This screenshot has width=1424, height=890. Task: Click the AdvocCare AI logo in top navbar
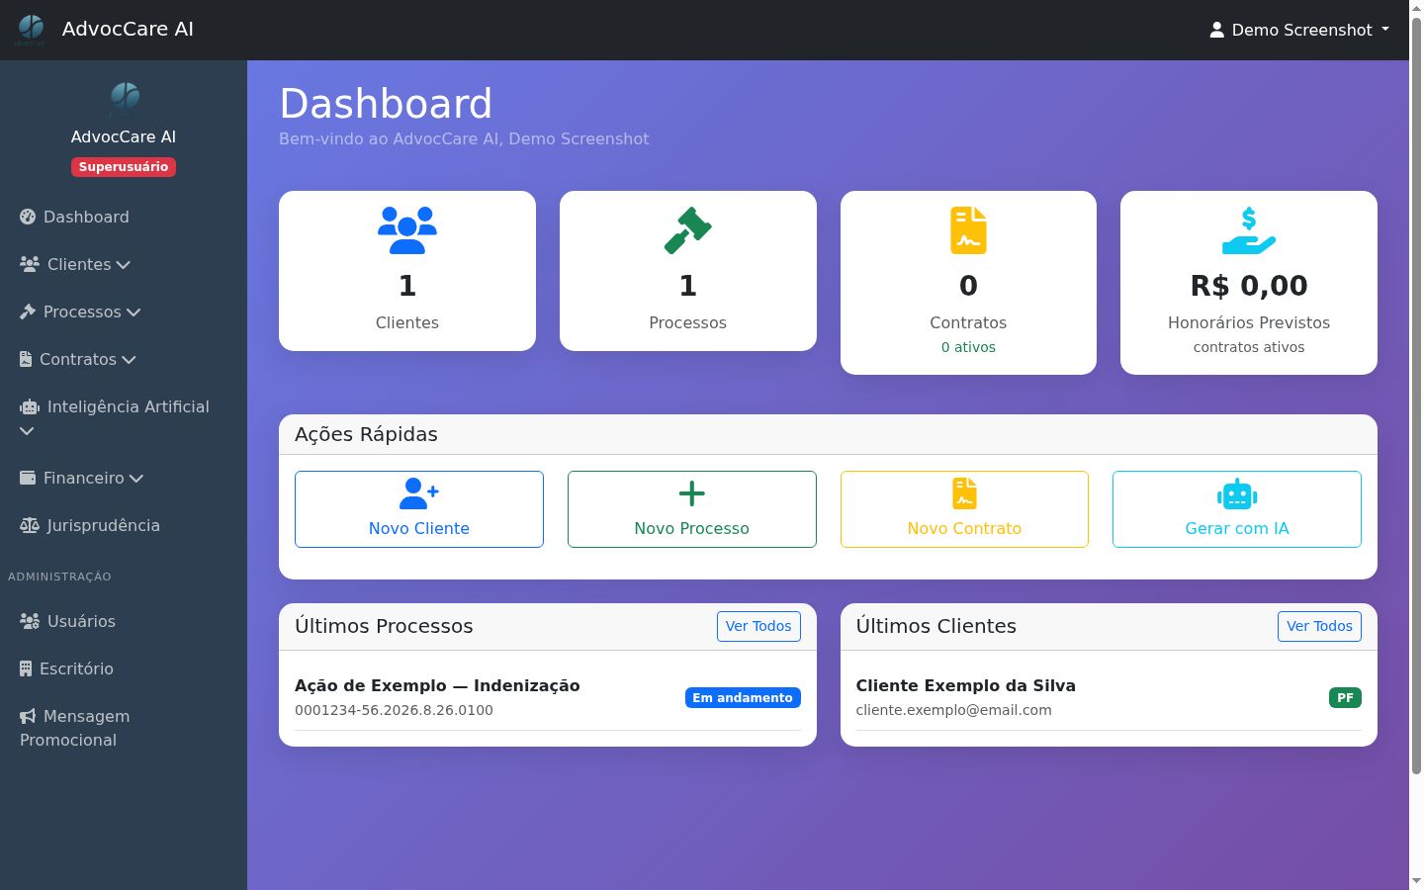click(32, 30)
